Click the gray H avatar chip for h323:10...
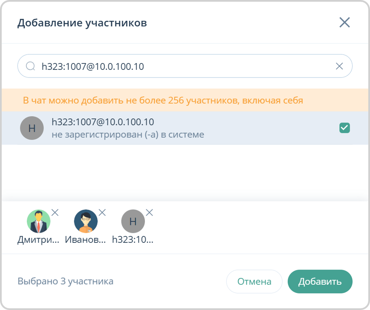370x310 pixels. coord(133,221)
